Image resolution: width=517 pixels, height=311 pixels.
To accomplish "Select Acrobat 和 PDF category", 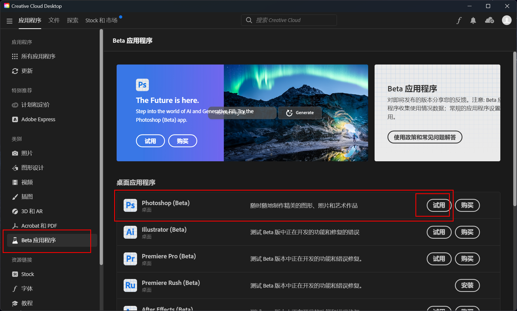I will (x=52, y=226).
